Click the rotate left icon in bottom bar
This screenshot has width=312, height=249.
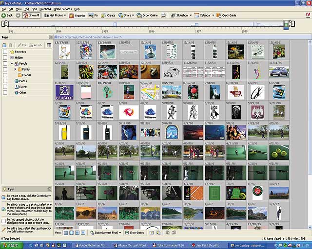point(168,232)
